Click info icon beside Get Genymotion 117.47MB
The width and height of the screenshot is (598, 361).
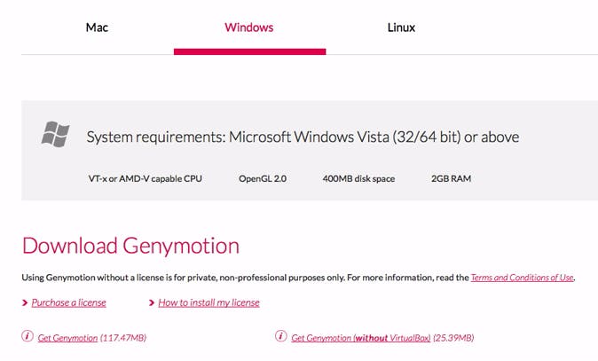point(28,337)
